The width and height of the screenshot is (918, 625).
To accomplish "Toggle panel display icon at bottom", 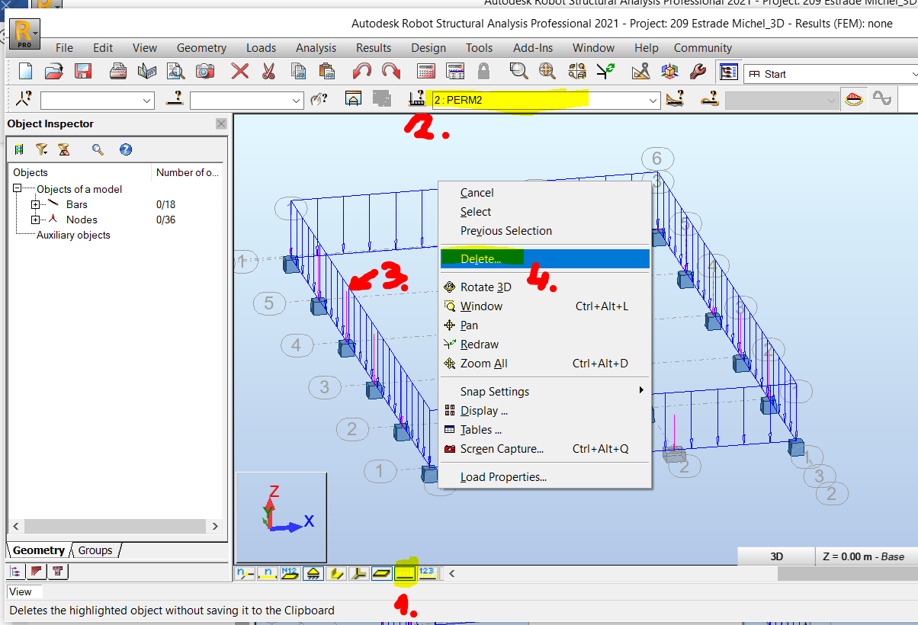I will point(381,573).
